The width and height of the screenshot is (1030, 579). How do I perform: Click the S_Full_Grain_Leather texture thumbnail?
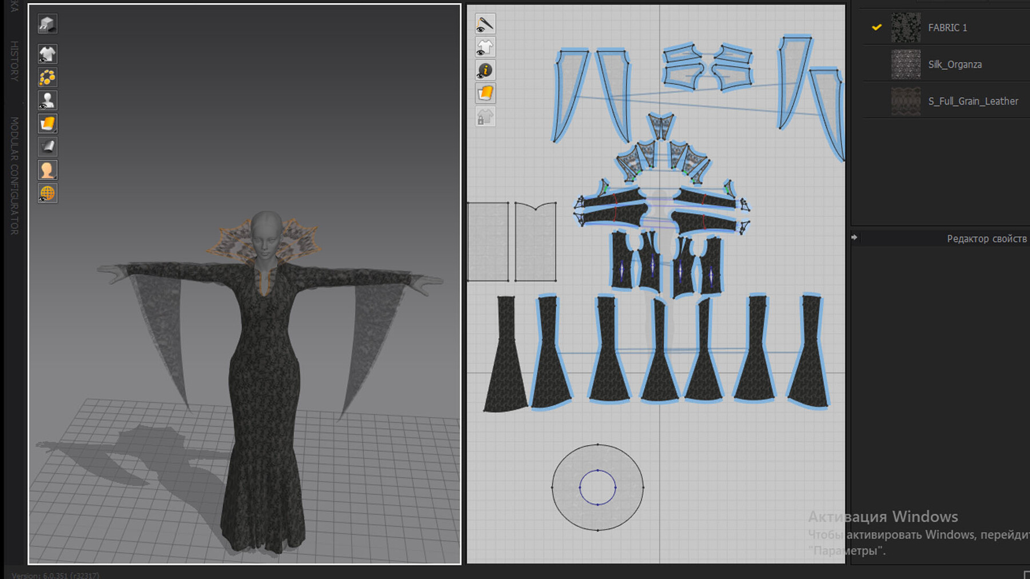coord(906,101)
